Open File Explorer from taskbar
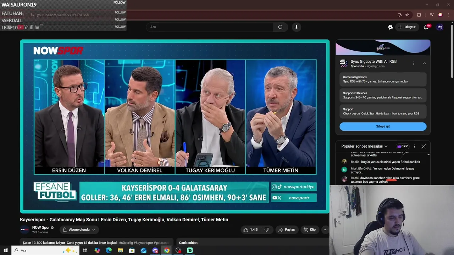The height and width of the screenshot is (255, 454). coord(120,250)
